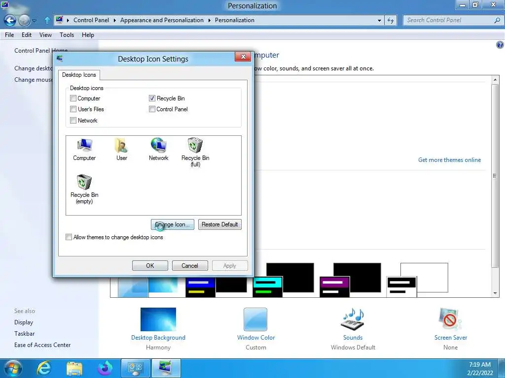Click Personalization in the breadcrumb path
Viewport: 505px width, 378px height.
234,20
